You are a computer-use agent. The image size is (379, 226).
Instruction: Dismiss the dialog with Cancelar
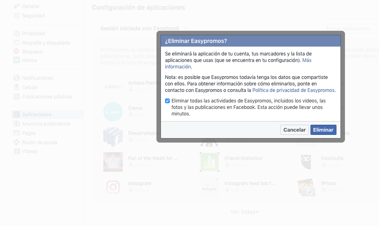(x=294, y=130)
